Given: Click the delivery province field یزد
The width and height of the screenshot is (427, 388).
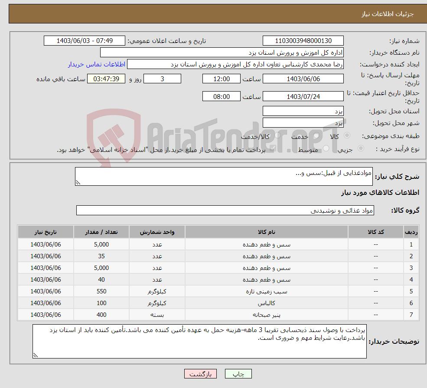Looking at the screenshot, I should pyautogui.click(x=303, y=111).
